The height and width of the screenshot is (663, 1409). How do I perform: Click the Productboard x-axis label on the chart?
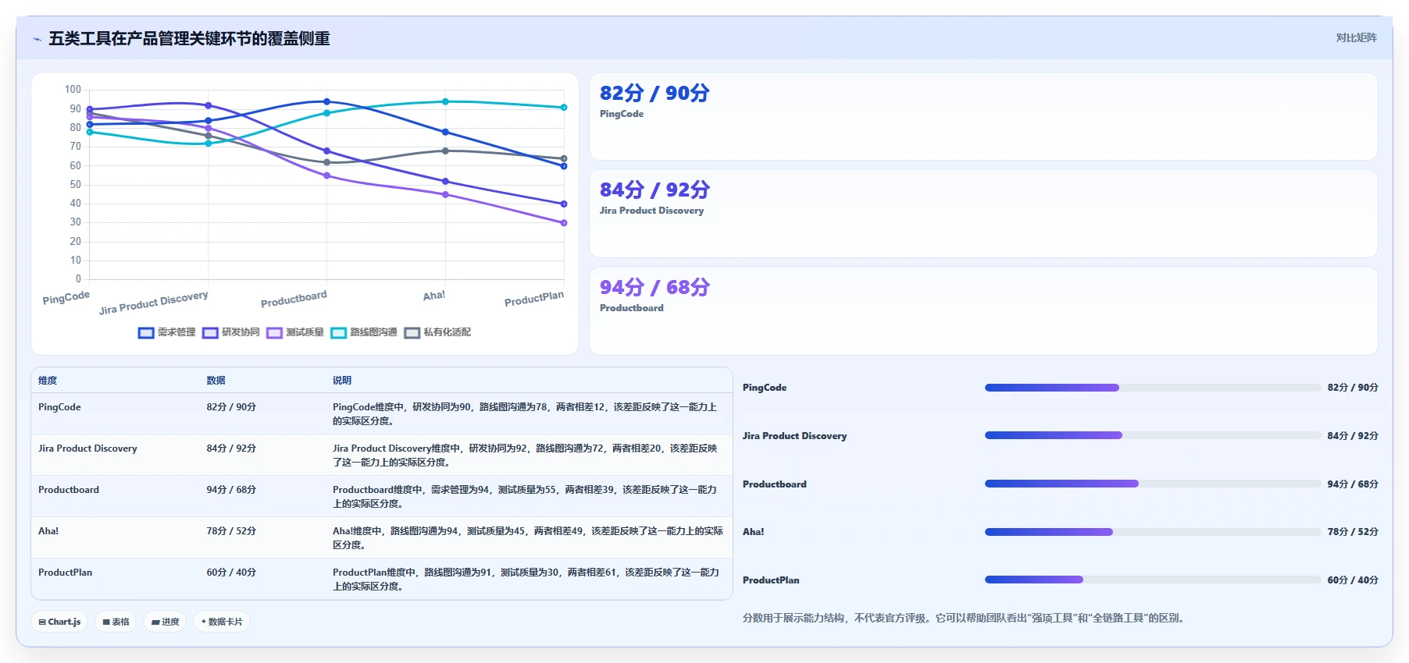tap(294, 299)
